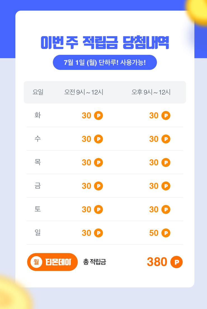
Task: Click the 7월 1일 단하루 사용가능 banner
Action: 105,62
